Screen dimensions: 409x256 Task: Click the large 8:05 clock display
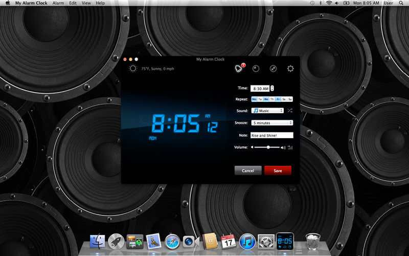coord(176,123)
